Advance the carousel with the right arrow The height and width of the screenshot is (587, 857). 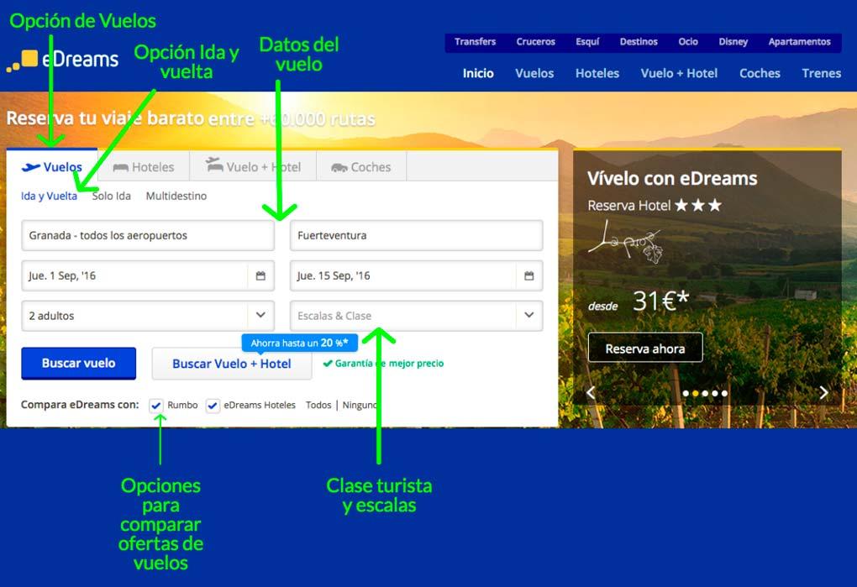pos(823,391)
